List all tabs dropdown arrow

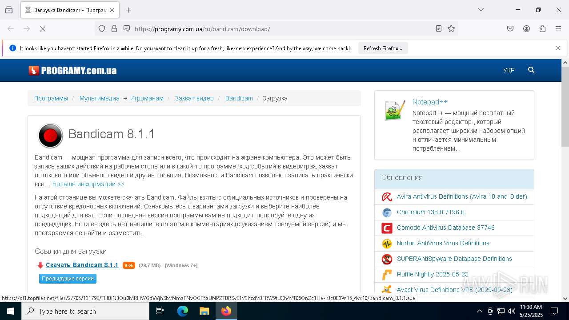click(481, 10)
